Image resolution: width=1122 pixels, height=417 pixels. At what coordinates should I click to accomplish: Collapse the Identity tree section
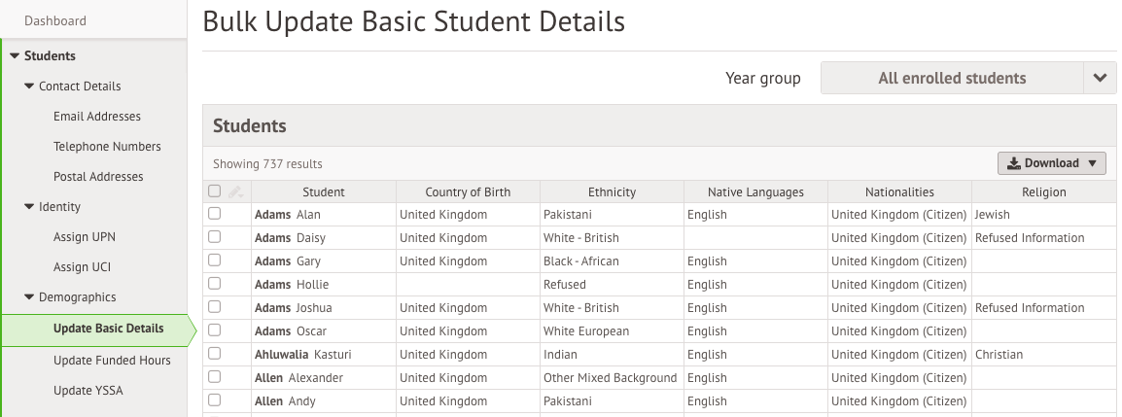[x=29, y=207]
